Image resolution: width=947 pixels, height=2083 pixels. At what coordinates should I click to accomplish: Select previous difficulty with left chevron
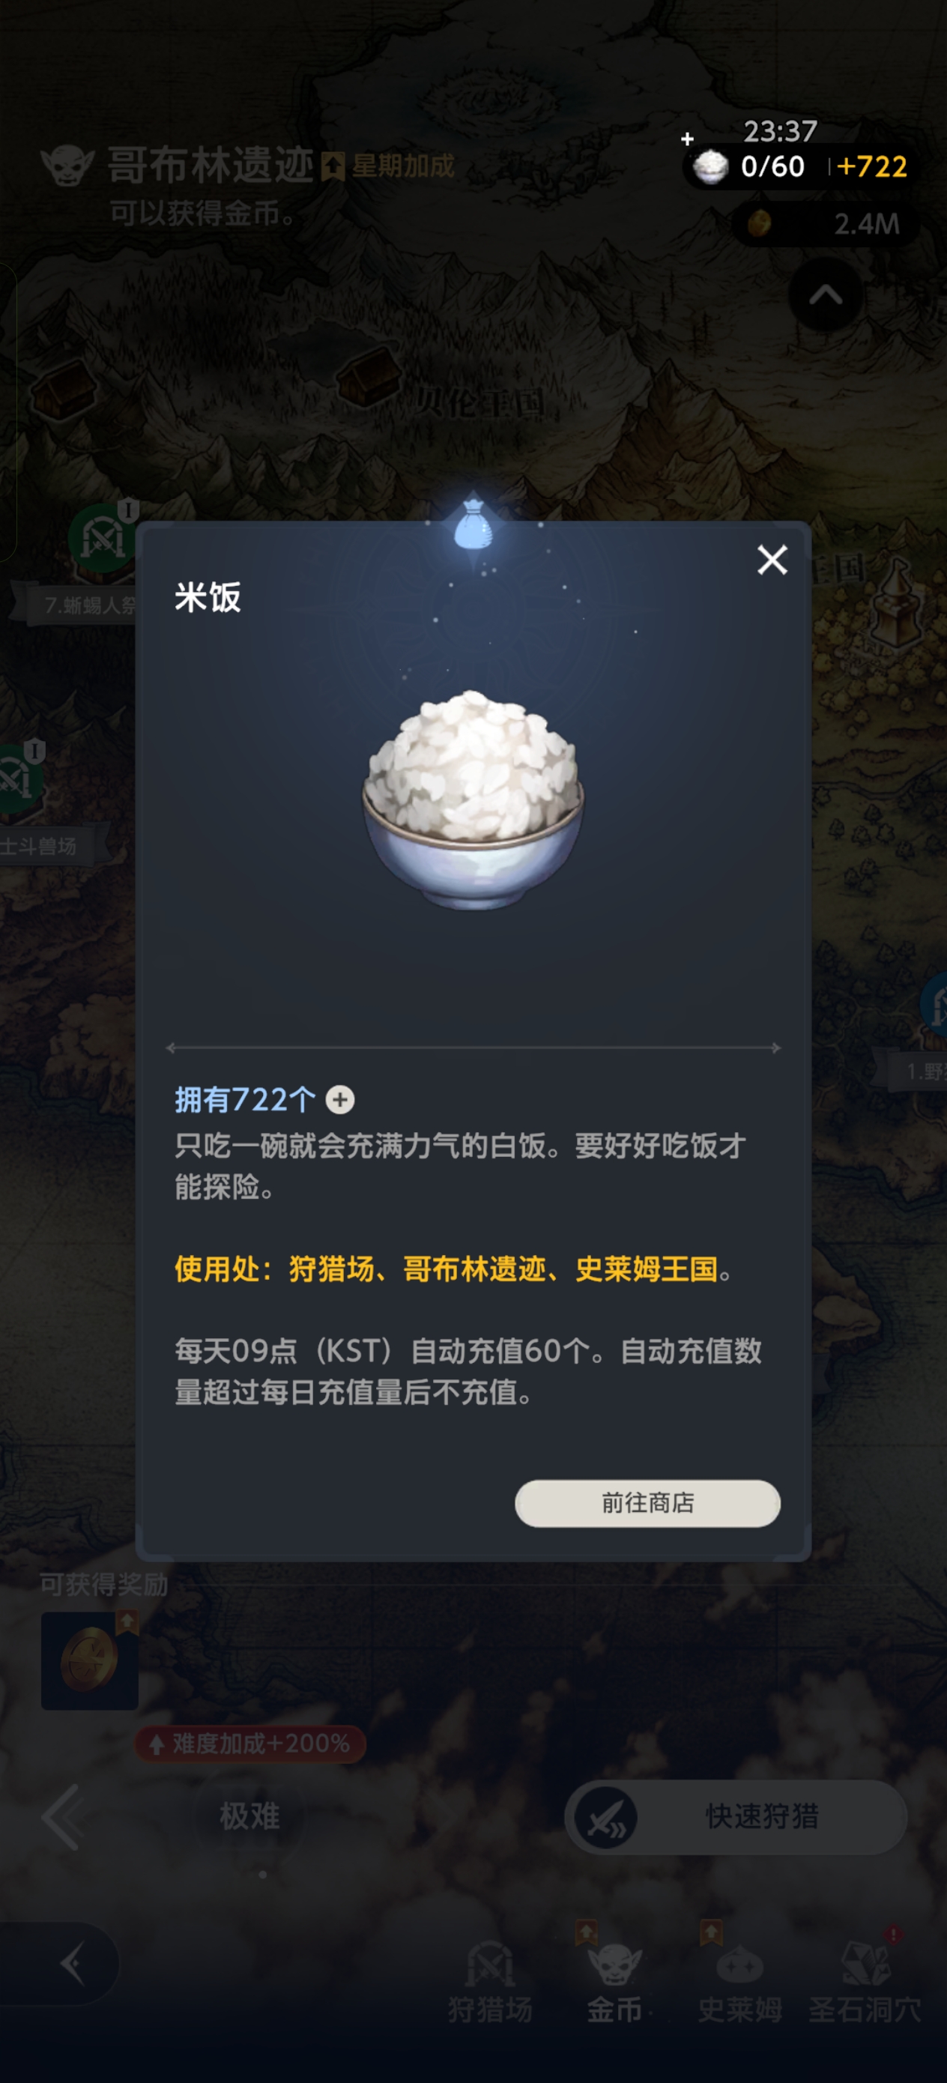[x=62, y=1816]
